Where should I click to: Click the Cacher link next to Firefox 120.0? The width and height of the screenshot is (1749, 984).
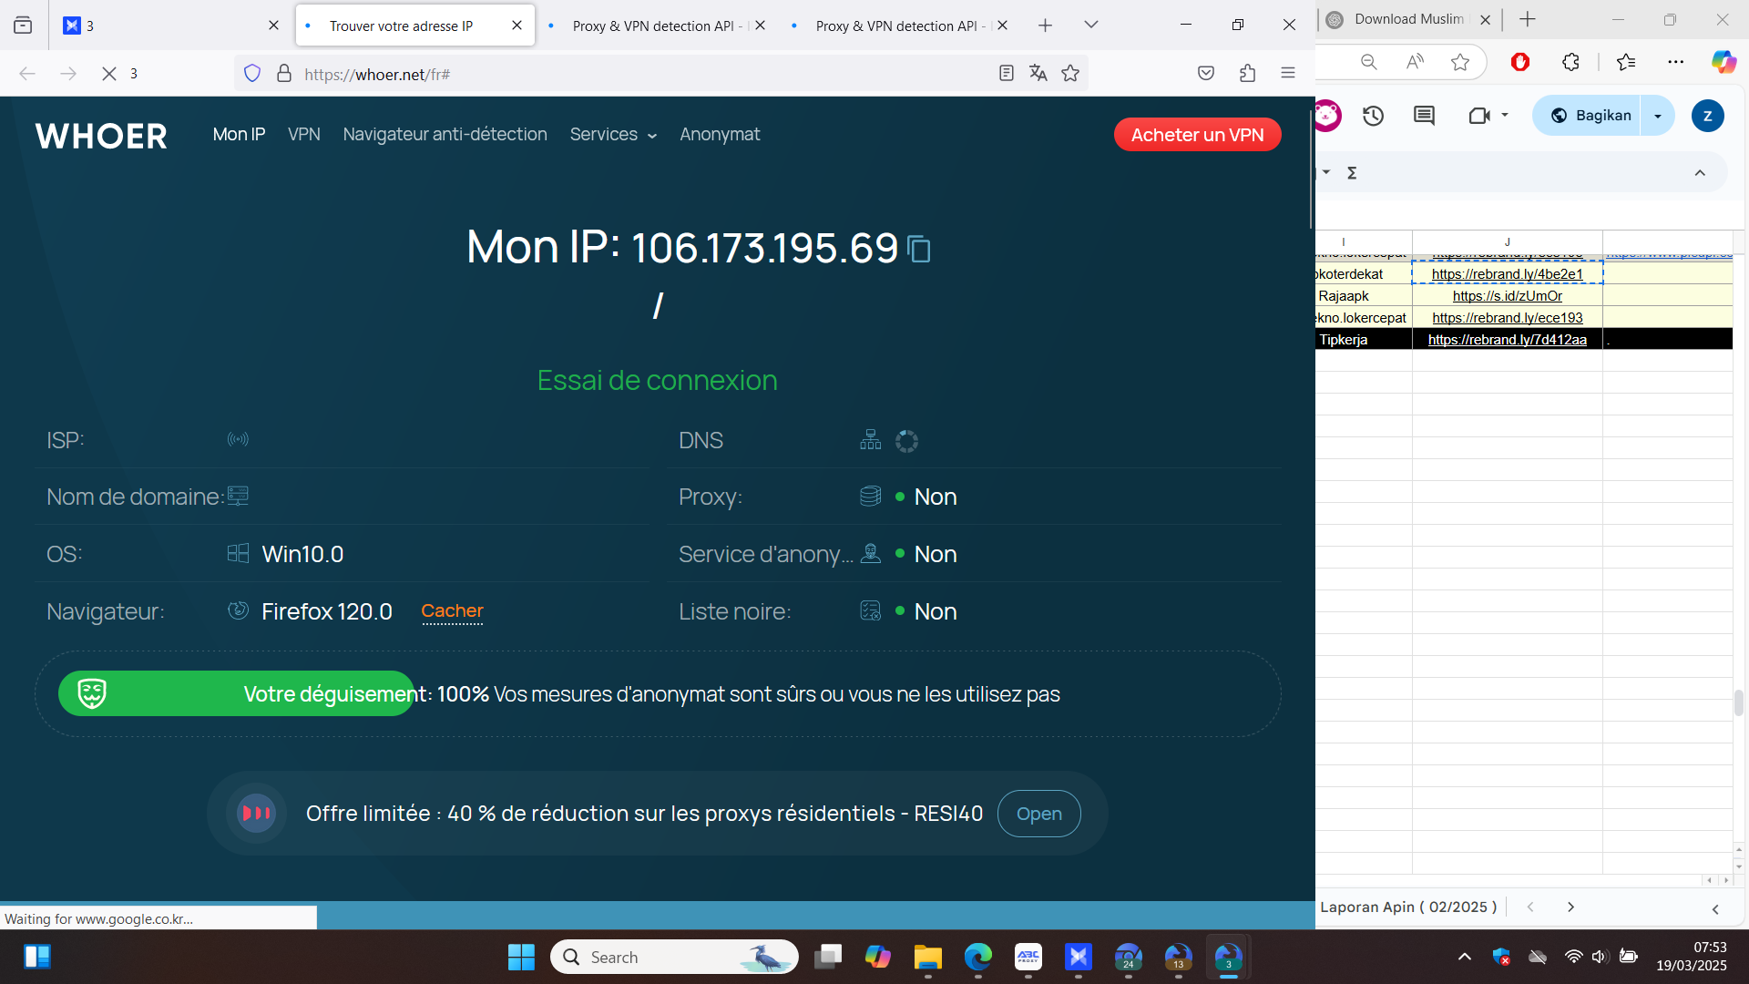click(452, 611)
